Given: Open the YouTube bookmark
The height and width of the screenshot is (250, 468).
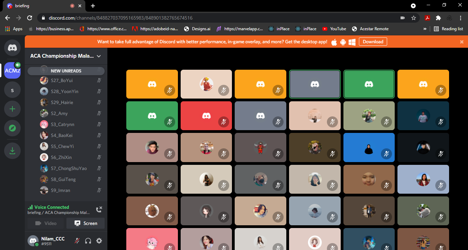Looking at the screenshot, I should point(334,29).
